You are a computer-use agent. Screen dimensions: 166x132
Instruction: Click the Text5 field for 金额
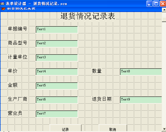57,86
